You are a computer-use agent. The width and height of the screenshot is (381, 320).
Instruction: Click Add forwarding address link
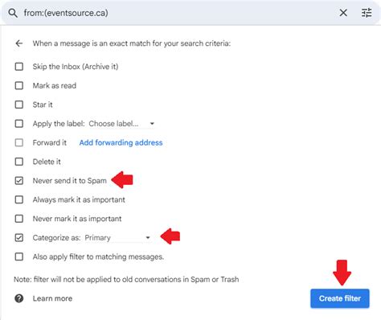tap(121, 142)
